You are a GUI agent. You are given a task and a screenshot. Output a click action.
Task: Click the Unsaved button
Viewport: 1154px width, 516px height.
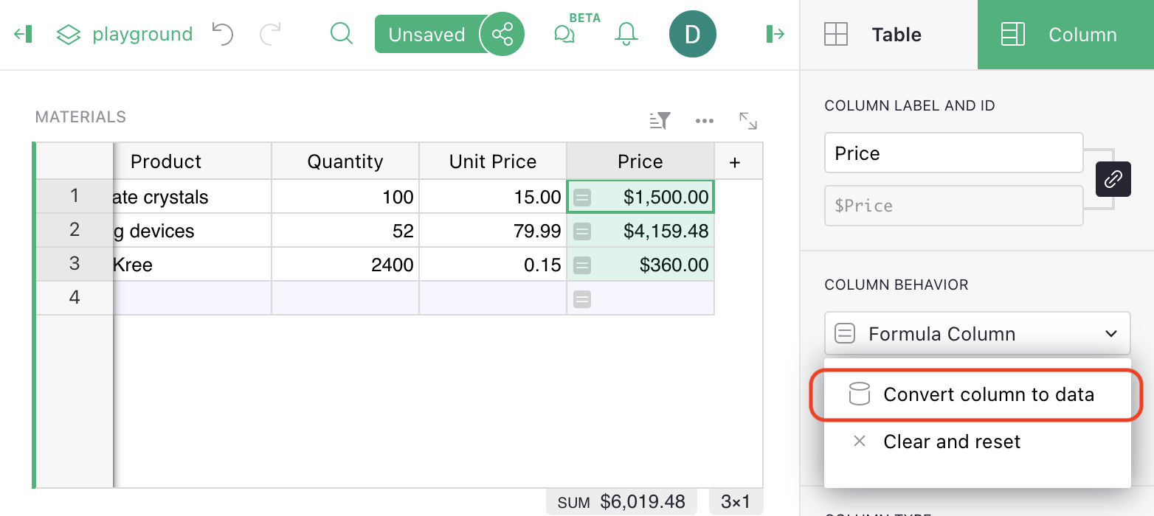(426, 35)
